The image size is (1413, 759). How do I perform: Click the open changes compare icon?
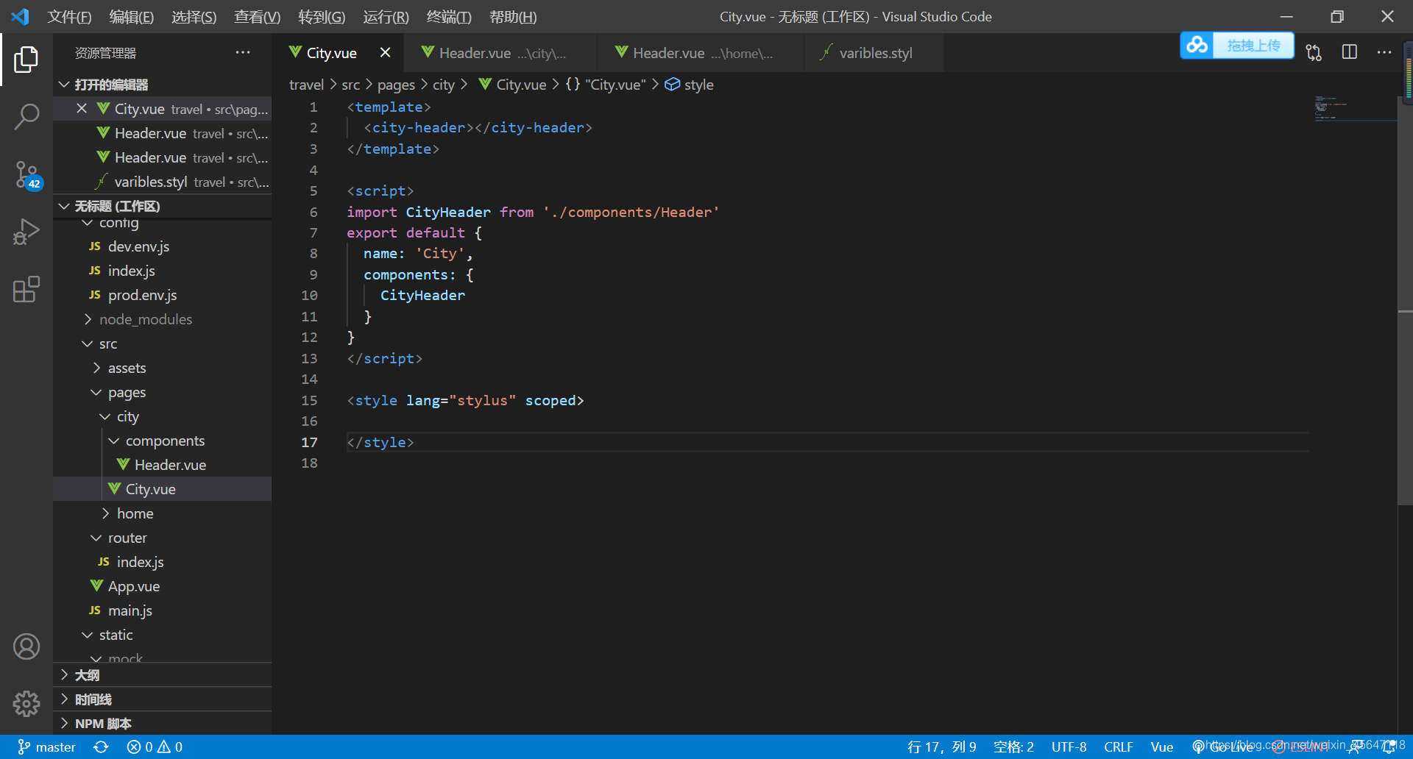[1314, 52]
